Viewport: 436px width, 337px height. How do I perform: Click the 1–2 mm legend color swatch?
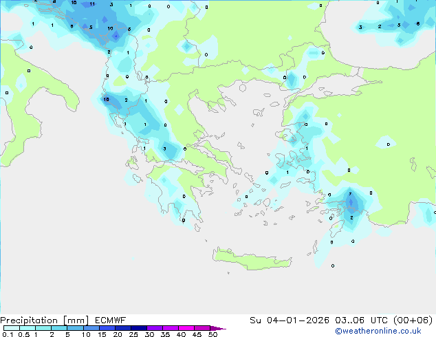click(43, 328)
